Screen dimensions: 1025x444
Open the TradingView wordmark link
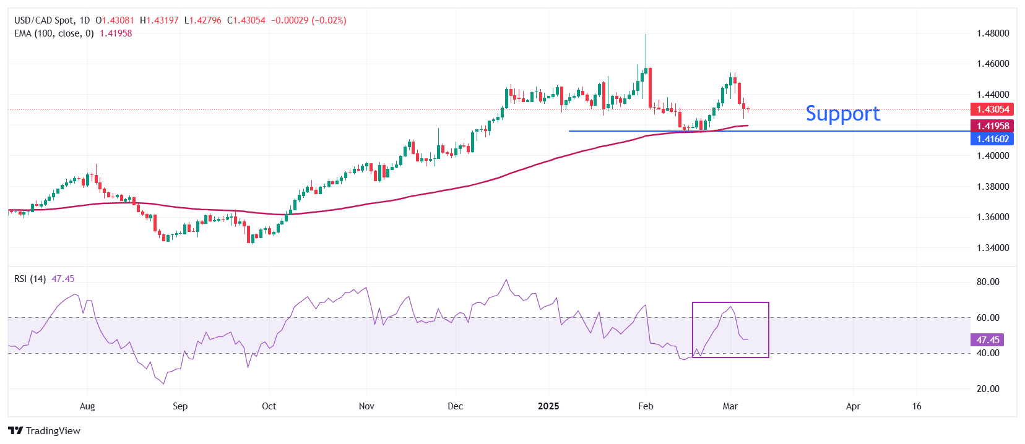coord(53,431)
